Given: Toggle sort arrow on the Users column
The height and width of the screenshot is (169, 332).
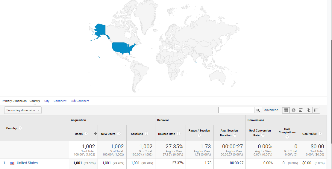Looking at the screenshot, I should click(95, 134).
